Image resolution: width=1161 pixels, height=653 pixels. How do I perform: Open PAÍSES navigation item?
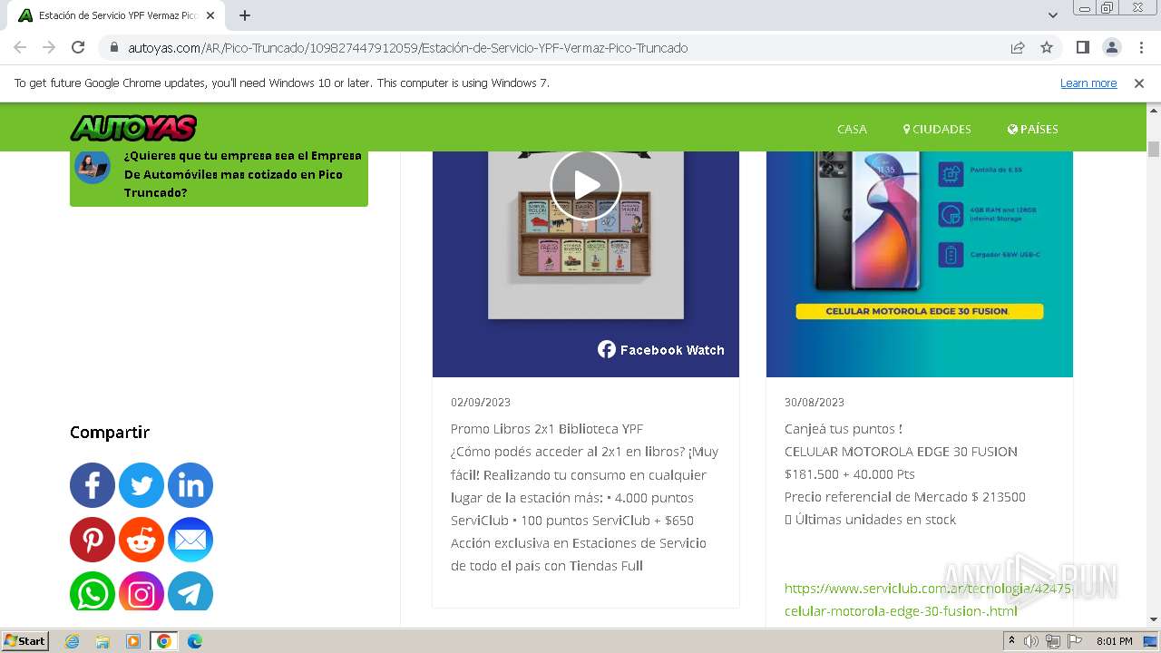[1033, 129]
